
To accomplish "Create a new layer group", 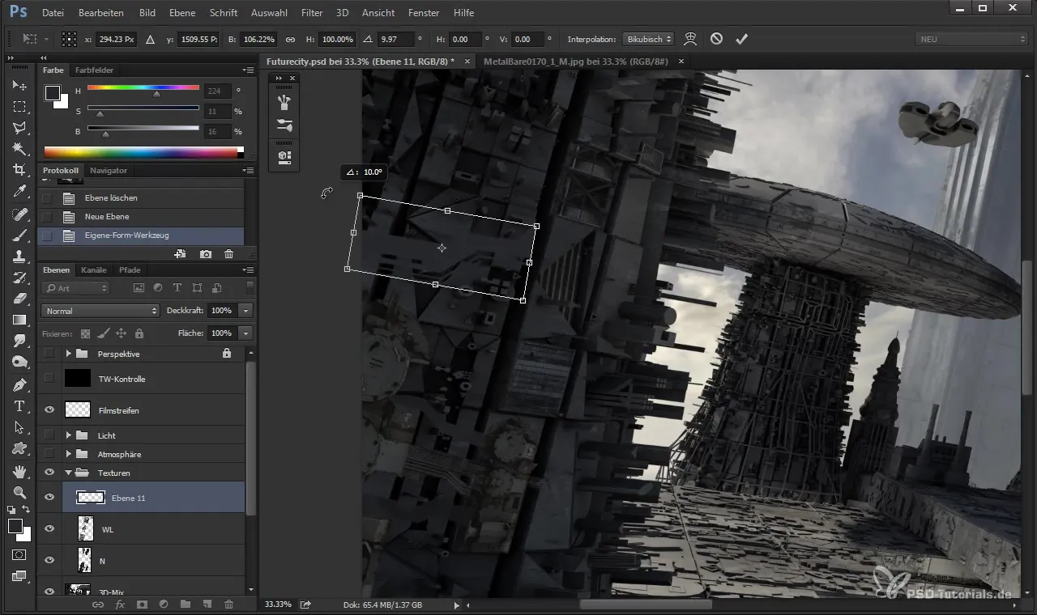I will [185, 604].
